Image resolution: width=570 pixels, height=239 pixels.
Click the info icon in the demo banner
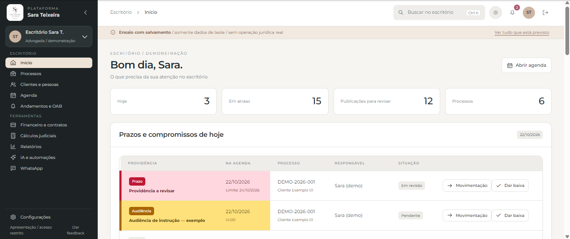[113, 33]
